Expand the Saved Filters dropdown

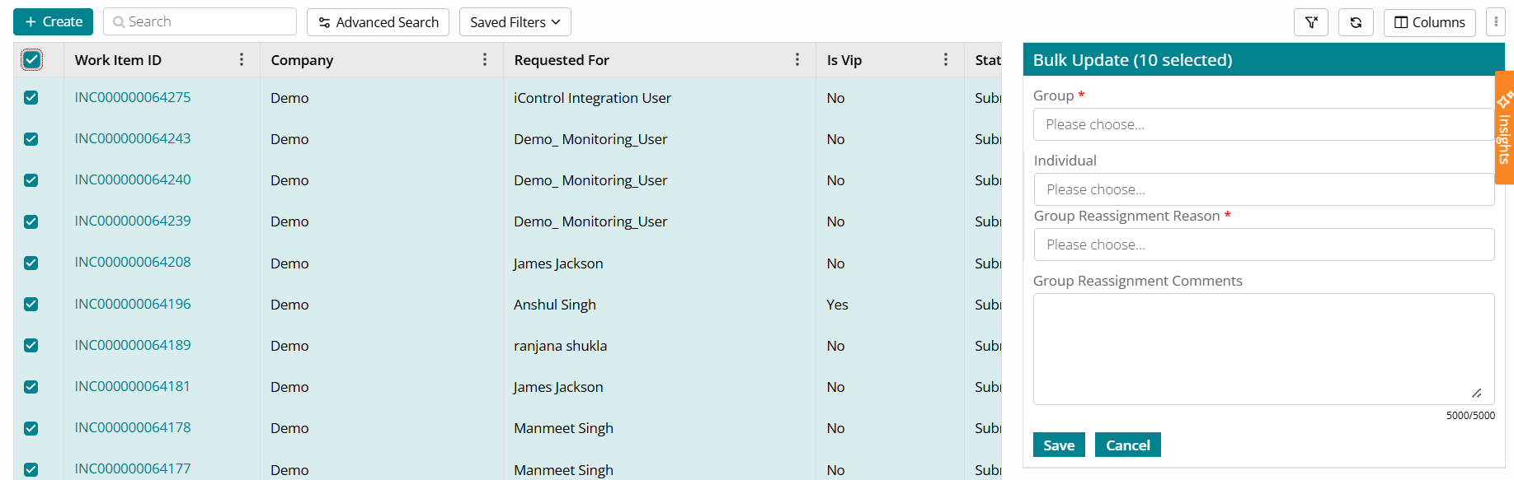pyautogui.click(x=515, y=22)
